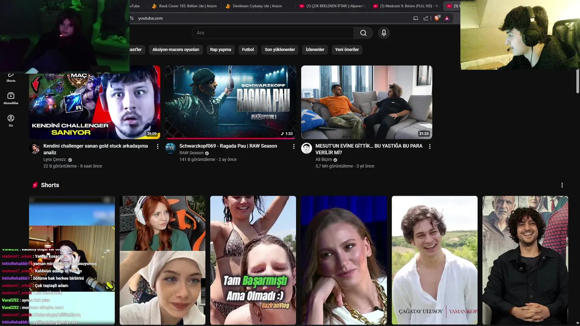Open the MESUT'UN EVİNE GİTTİK title link

pos(369,149)
